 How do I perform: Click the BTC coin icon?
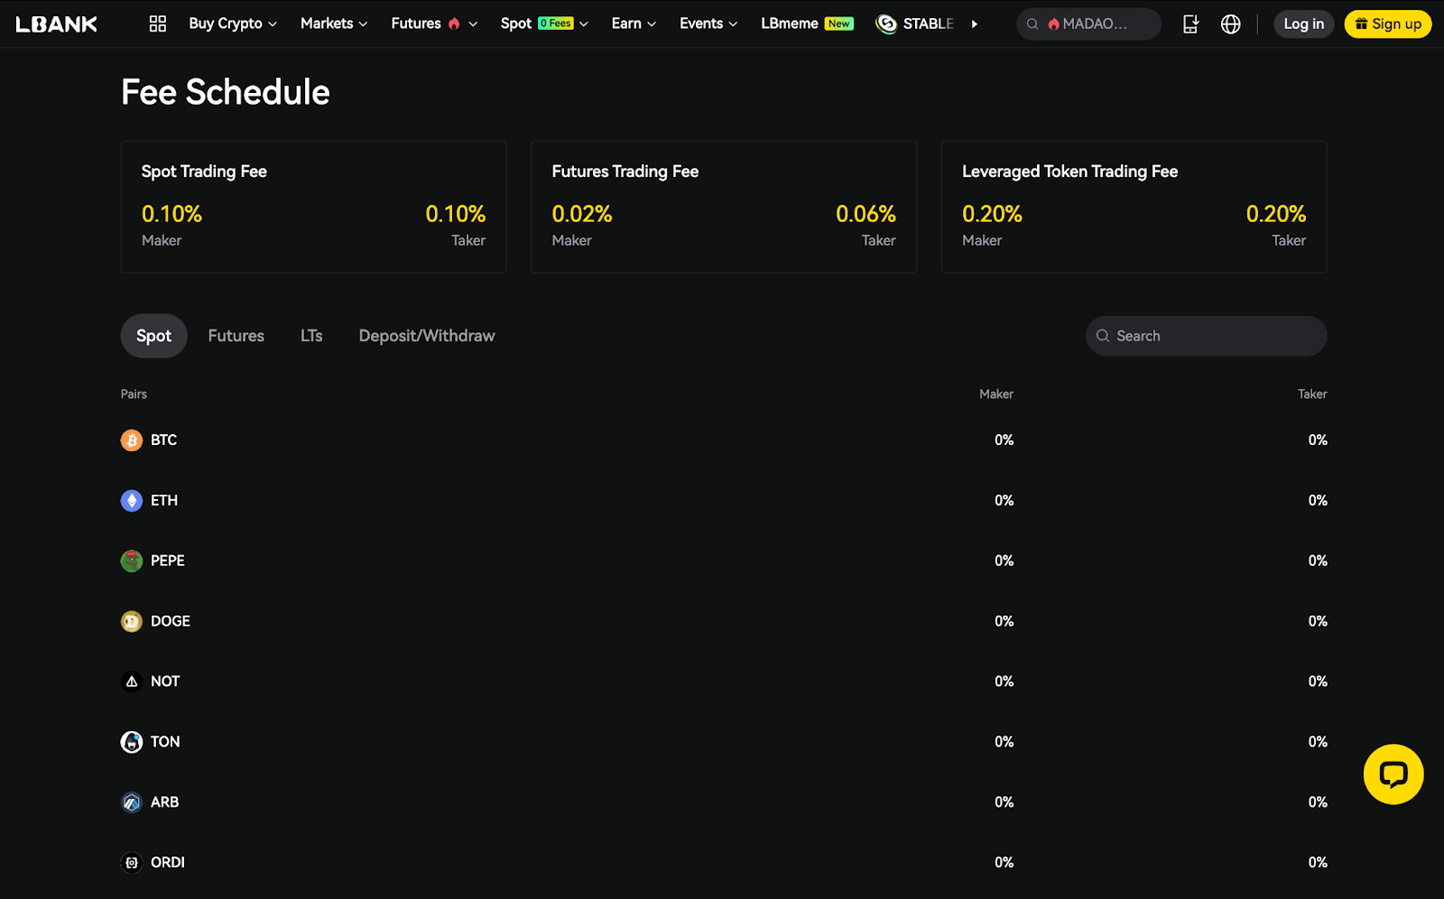coord(132,440)
